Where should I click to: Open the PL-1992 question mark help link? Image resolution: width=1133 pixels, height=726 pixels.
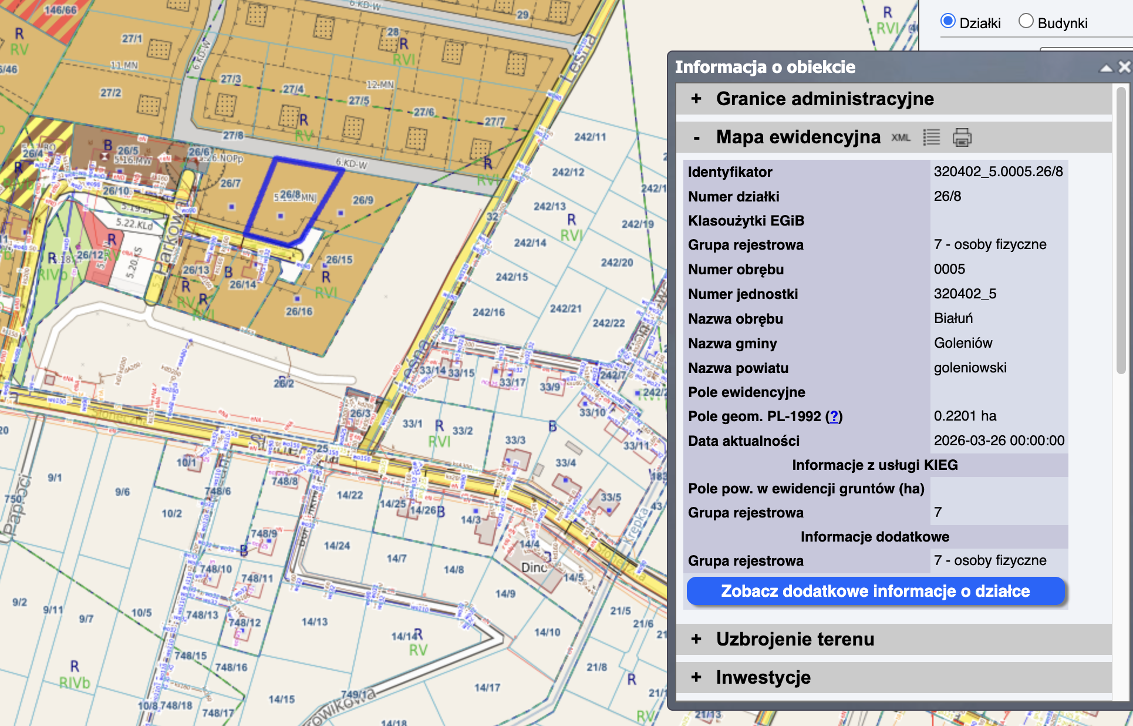(834, 416)
